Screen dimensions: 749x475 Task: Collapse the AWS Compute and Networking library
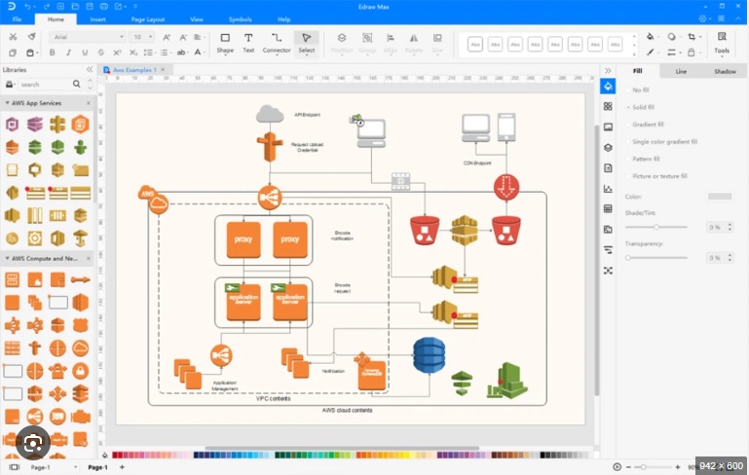tap(7, 258)
